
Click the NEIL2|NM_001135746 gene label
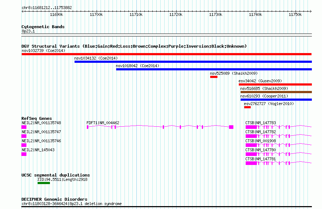tap(41, 141)
